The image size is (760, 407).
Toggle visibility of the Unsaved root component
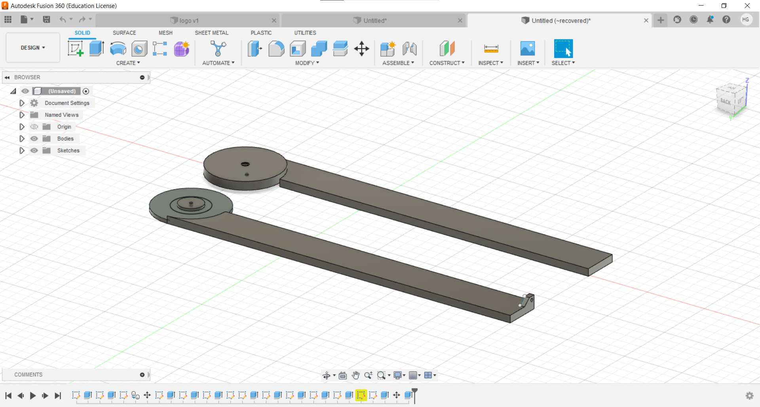tap(25, 91)
